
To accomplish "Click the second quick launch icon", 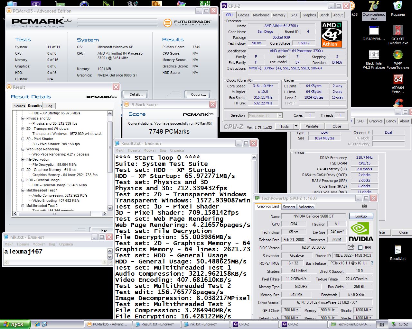I will coord(44,324).
